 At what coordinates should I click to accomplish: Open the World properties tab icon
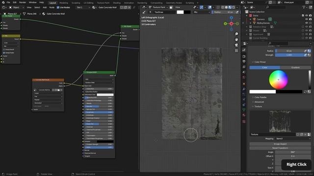click(244, 77)
